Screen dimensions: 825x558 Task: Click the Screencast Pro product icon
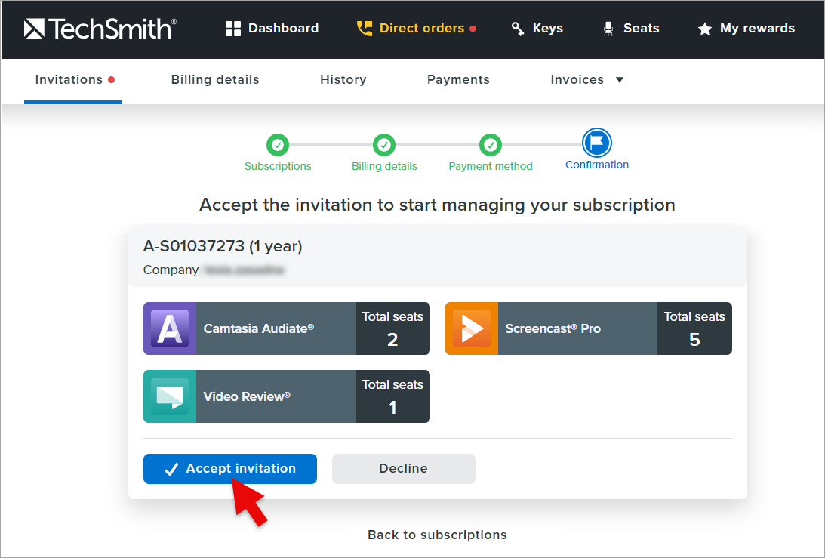(472, 328)
